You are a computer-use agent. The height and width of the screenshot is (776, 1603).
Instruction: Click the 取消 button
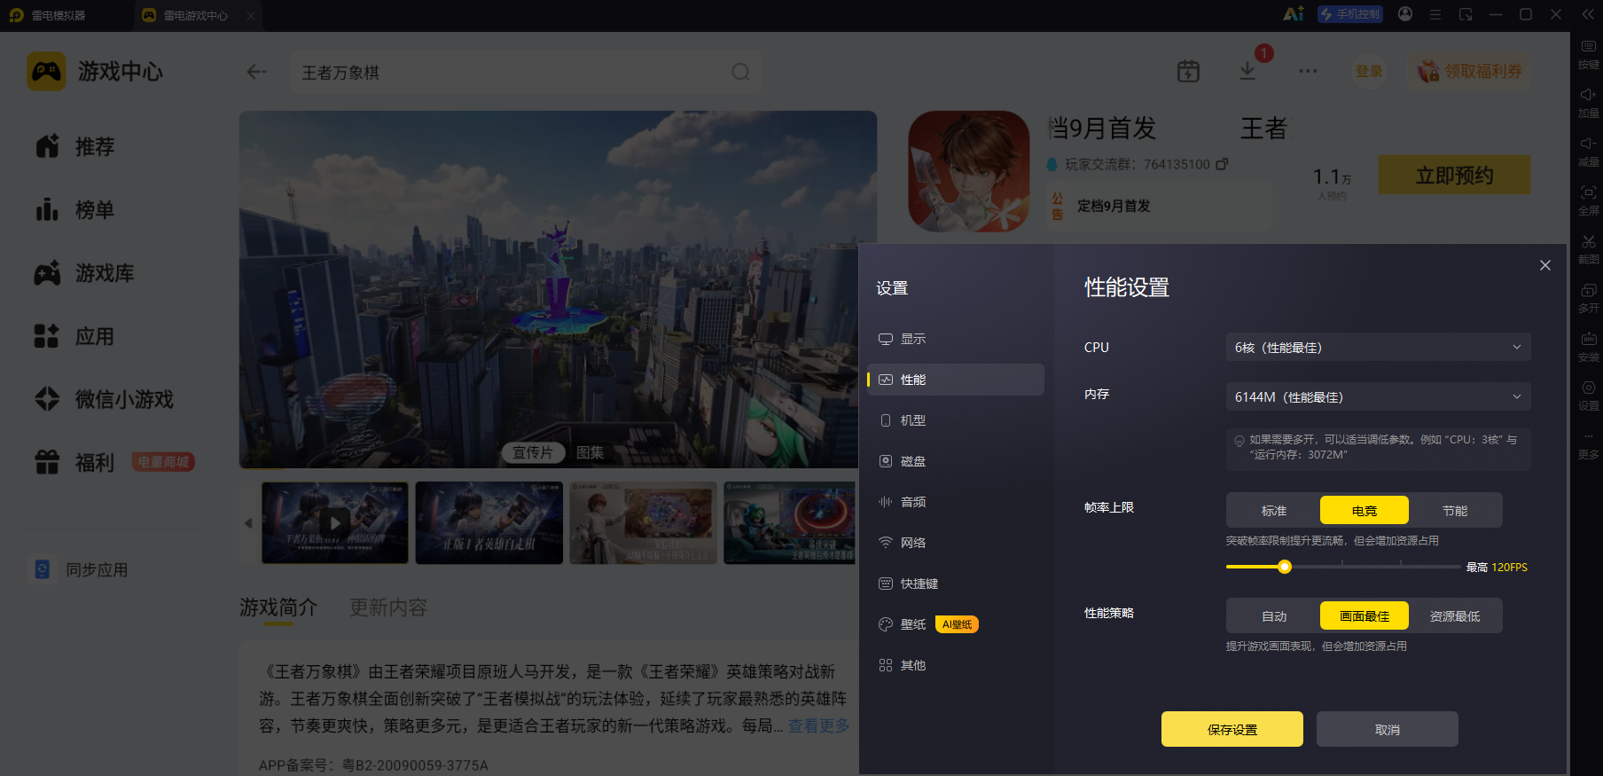click(x=1388, y=729)
